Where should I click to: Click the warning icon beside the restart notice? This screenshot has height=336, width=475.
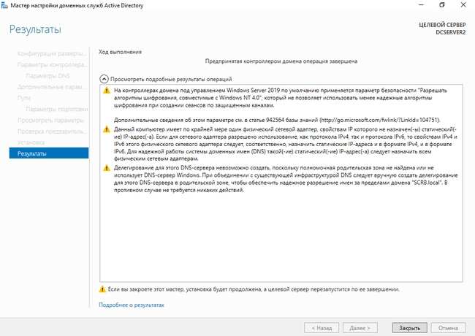point(103,289)
